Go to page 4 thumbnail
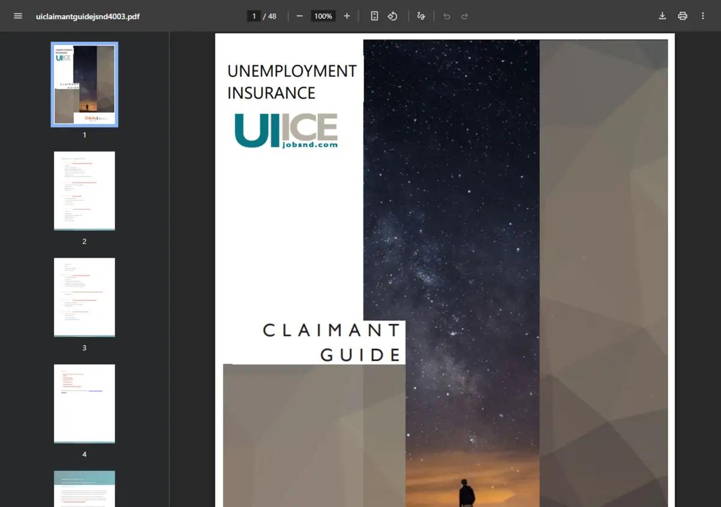The height and width of the screenshot is (507, 721). (x=85, y=404)
